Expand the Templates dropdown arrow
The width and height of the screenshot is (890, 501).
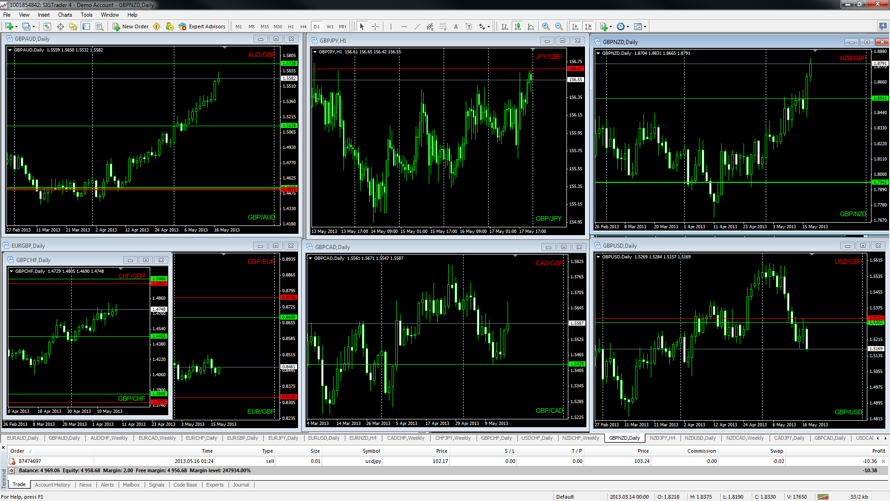coord(645,26)
